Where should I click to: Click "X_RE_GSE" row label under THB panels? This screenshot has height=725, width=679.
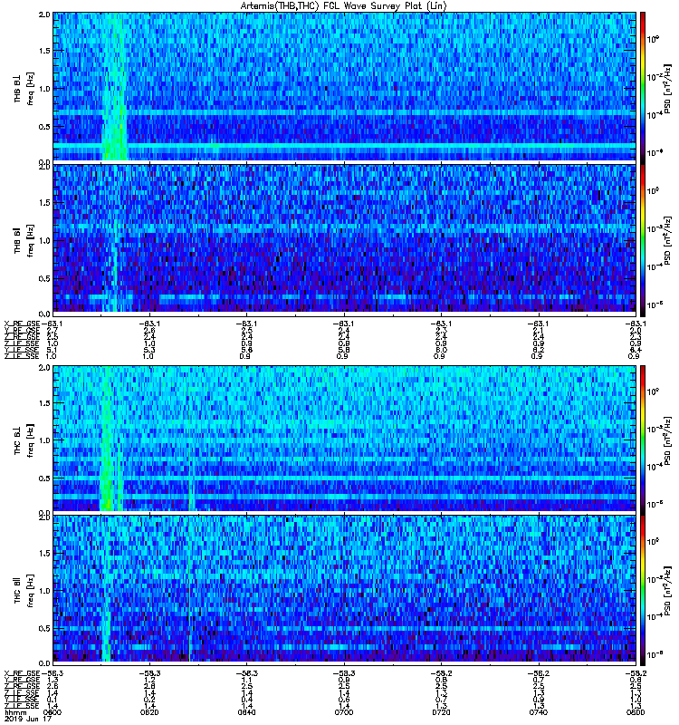click(22, 324)
